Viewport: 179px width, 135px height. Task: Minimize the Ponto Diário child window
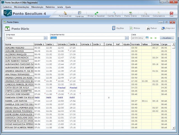[x=161, y=22]
